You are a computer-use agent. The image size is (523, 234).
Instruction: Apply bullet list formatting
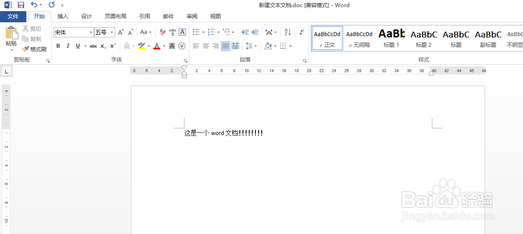pyautogui.click(x=196, y=32)
